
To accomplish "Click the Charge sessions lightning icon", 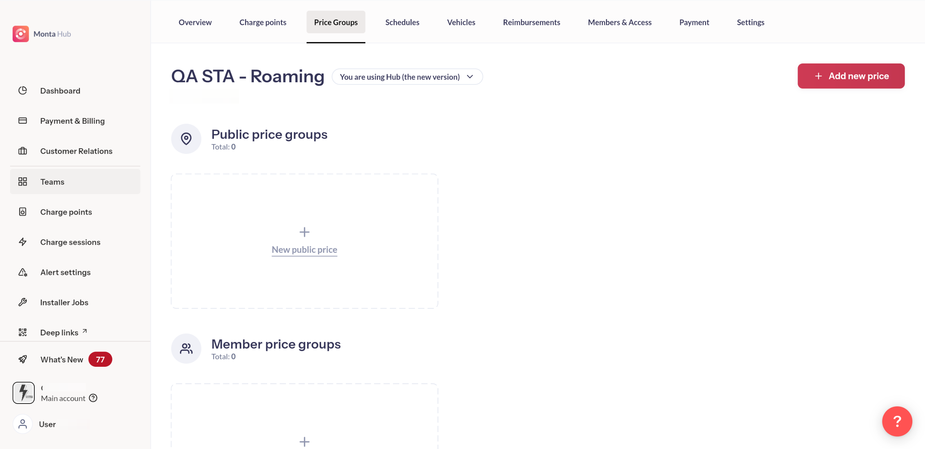I will (x=23, y=242).
